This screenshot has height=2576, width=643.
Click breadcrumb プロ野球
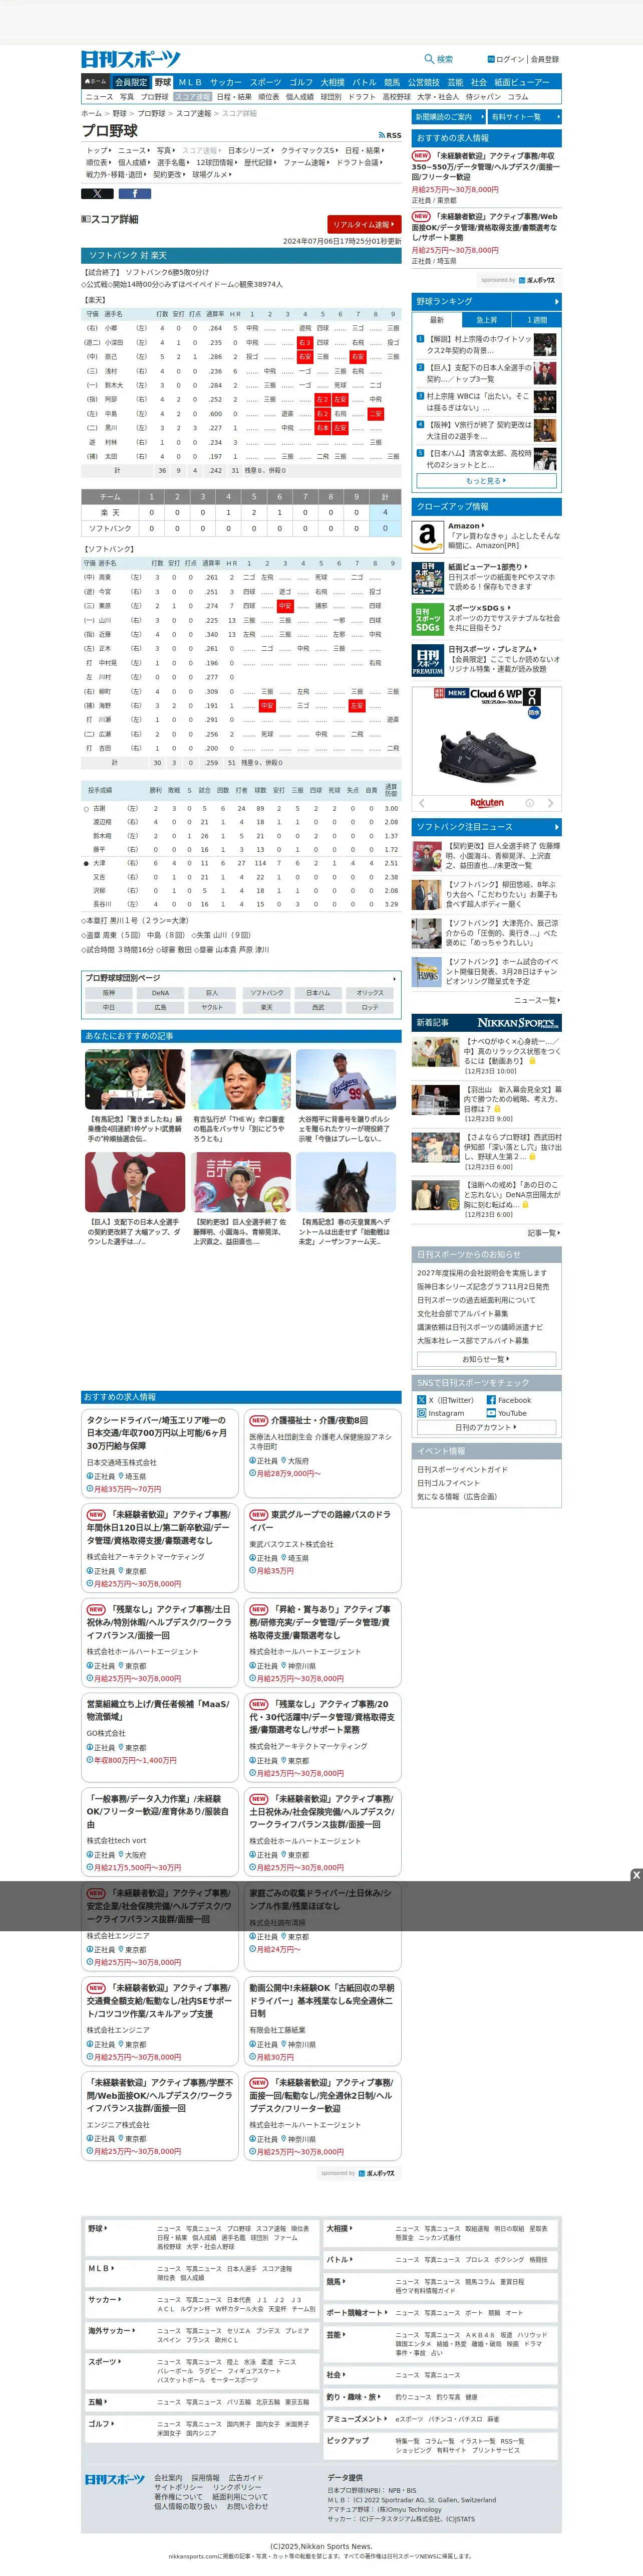152,114
